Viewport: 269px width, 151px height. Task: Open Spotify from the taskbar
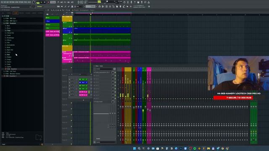(x=195, y=148)
